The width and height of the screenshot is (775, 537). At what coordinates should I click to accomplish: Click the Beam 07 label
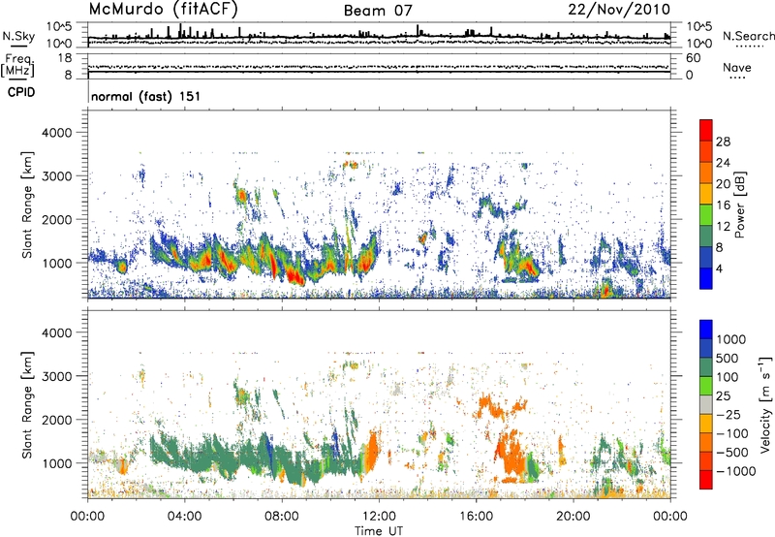[x=378, y=11]
